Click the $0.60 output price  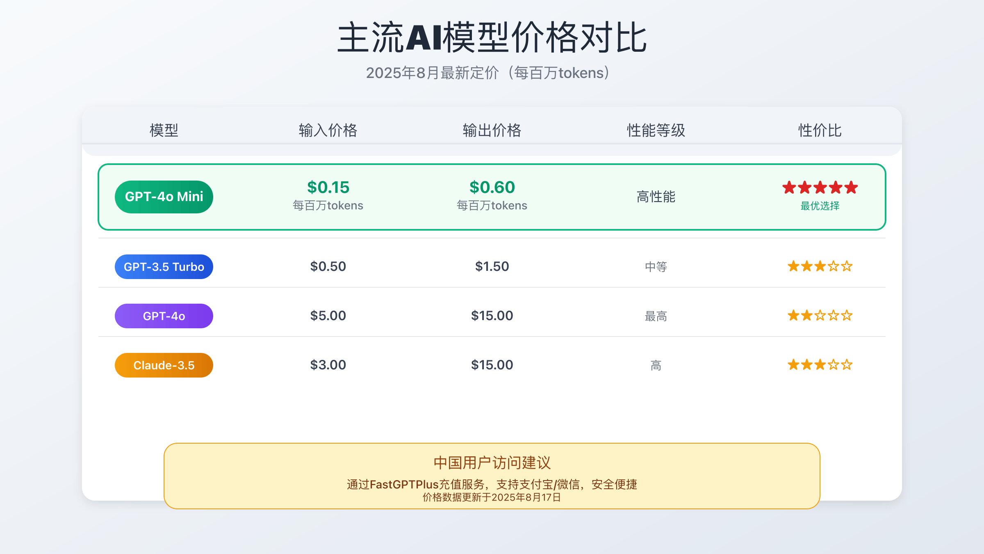point(492,188)
